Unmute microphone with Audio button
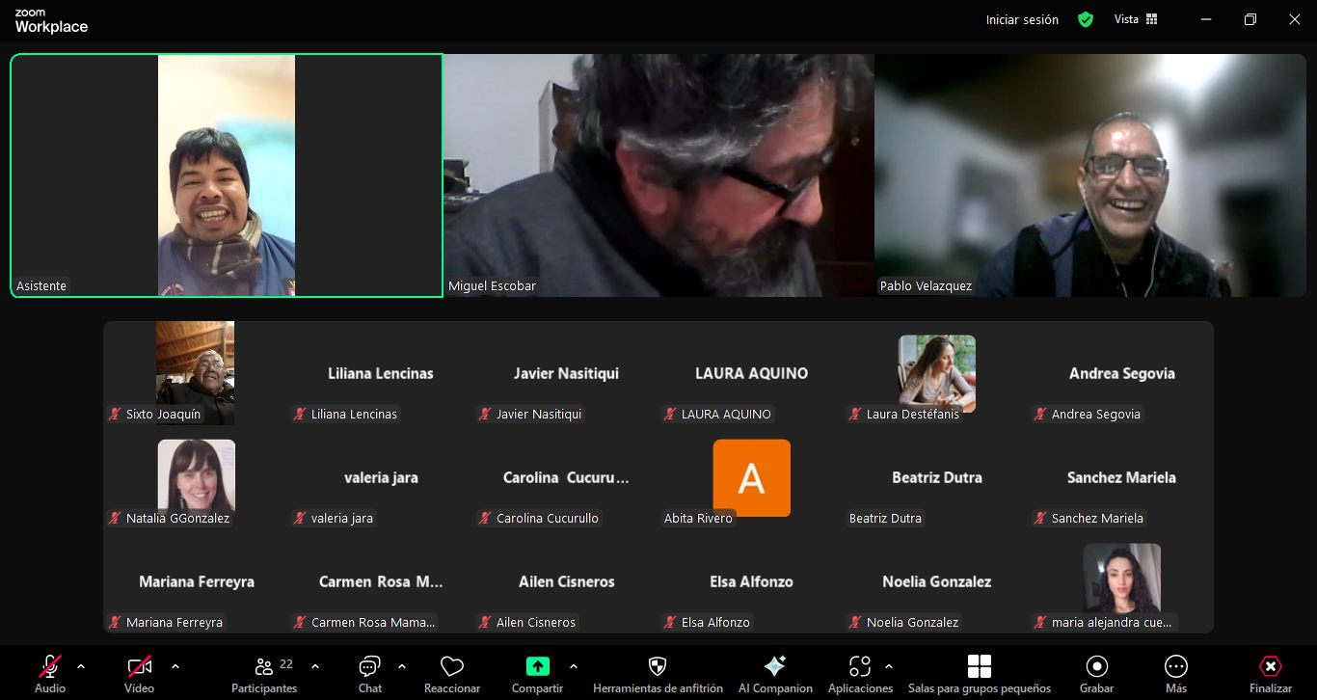This screenshot has height=700, width=1317. tap(50, 673)
